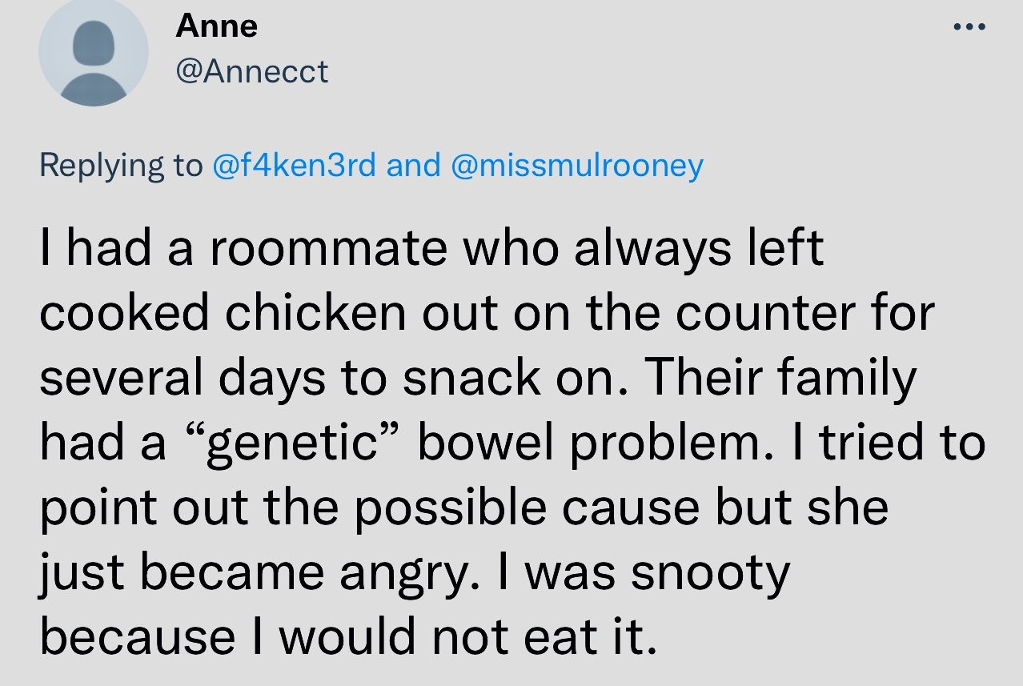Click the display name "Anne"
The height and width of the screenshot is (686, 1023).
point(217,26)
